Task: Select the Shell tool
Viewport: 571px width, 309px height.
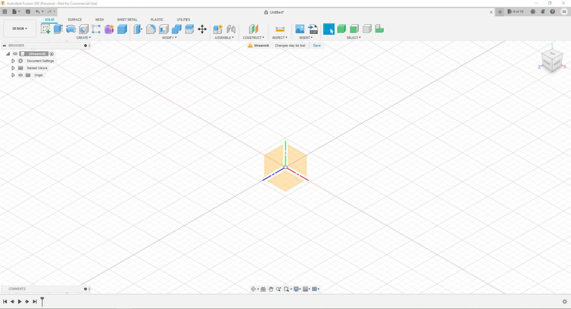Action: 164,29
